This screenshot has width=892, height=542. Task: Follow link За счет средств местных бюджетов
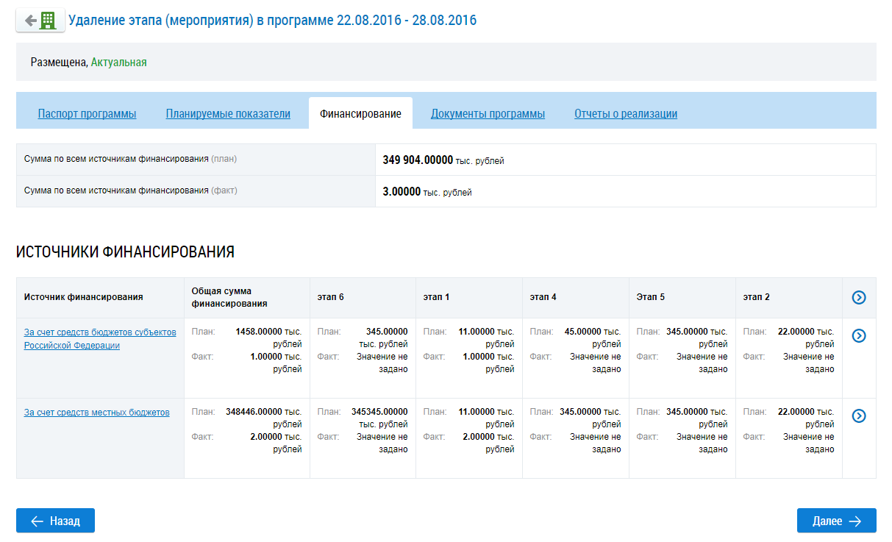(x=96, y=413)
